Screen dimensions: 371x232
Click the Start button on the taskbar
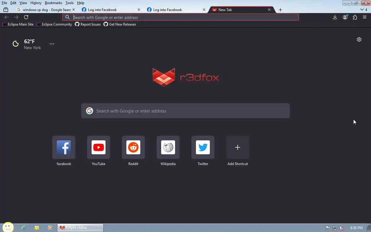coord(8,227)
